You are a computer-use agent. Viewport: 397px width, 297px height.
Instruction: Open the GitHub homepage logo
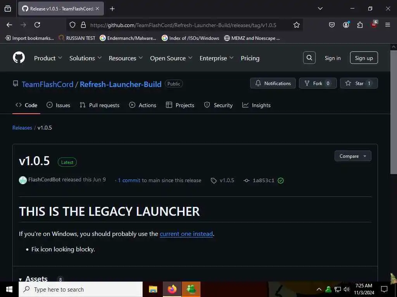[x=19, y=58]
